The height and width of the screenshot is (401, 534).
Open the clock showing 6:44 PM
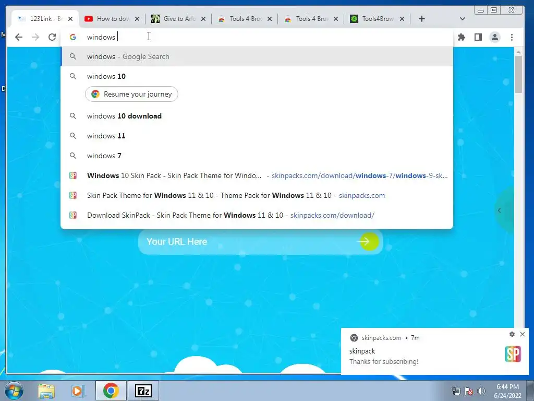[x=507, y=391]
